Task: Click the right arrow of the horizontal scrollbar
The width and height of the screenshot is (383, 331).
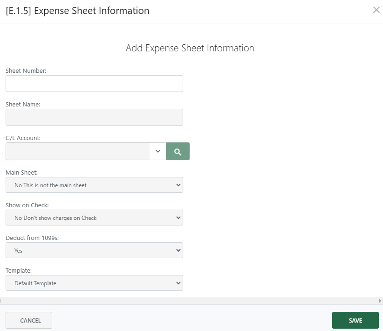Action: [380, 302]
